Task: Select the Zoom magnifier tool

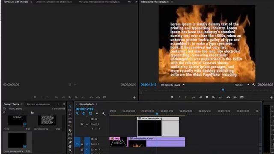Action: (70, 150)
